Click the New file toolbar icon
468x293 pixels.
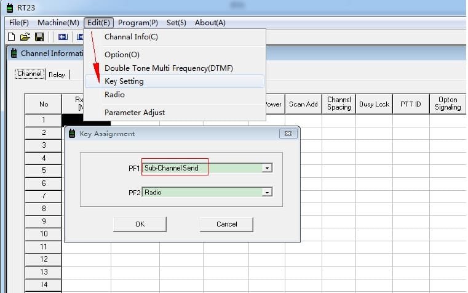point(11,37)
